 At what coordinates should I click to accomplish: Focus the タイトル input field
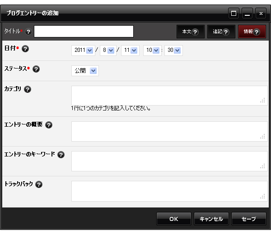click(84, 31)
